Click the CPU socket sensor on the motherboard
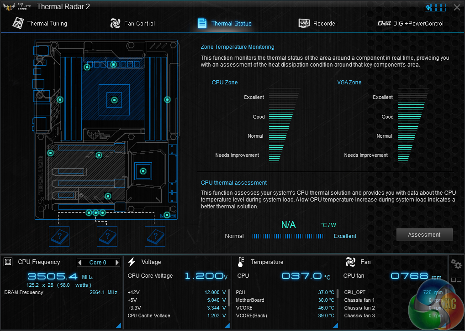Viewport: 465px width, 331px height. click(x=114, y=100)
